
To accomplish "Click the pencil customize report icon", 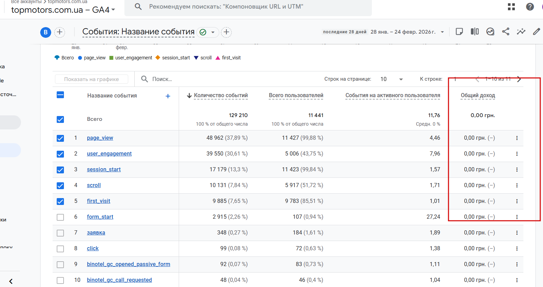I will coord(536,32).
